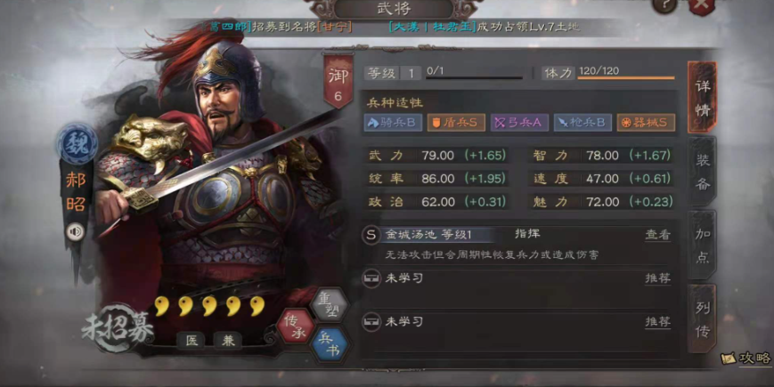Click the question mark help icon

click(x=664, y=5)
